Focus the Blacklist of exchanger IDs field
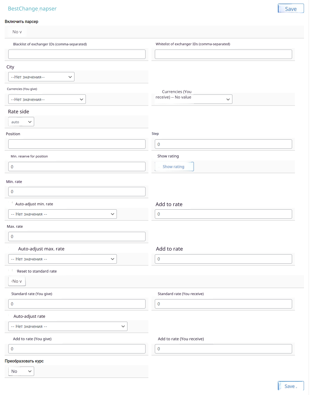 77,54
